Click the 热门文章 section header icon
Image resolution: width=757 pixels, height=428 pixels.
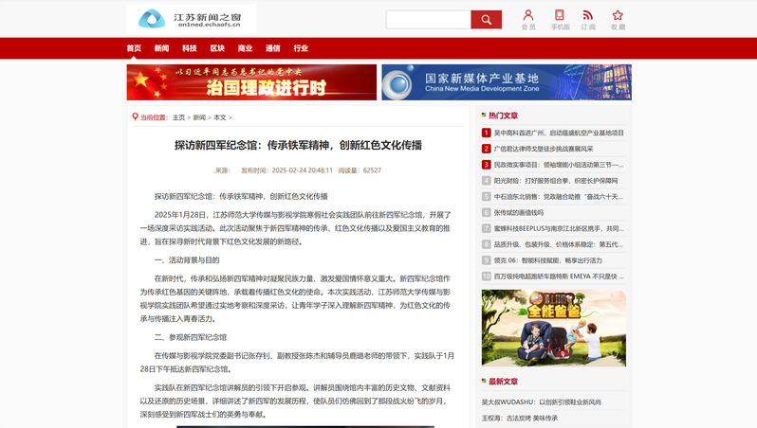point(484,115)
